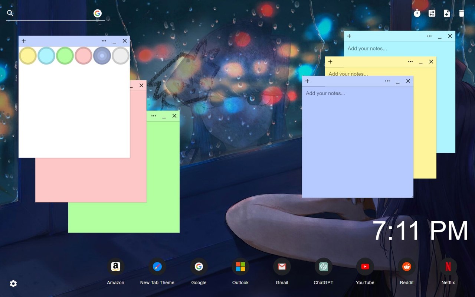
Task: Open the white note's three-dot menu
Action: coord(104,41)
